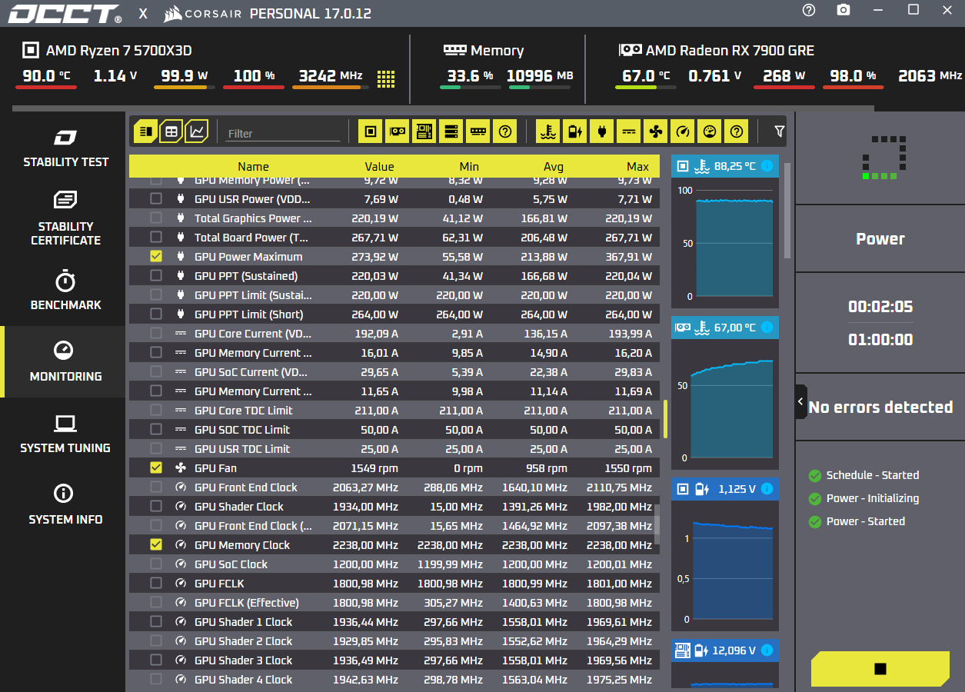This screenshot has width=965, height=692.
Task: Stop the running Power test
Action: pyautogui.click(x=880, y=669)
